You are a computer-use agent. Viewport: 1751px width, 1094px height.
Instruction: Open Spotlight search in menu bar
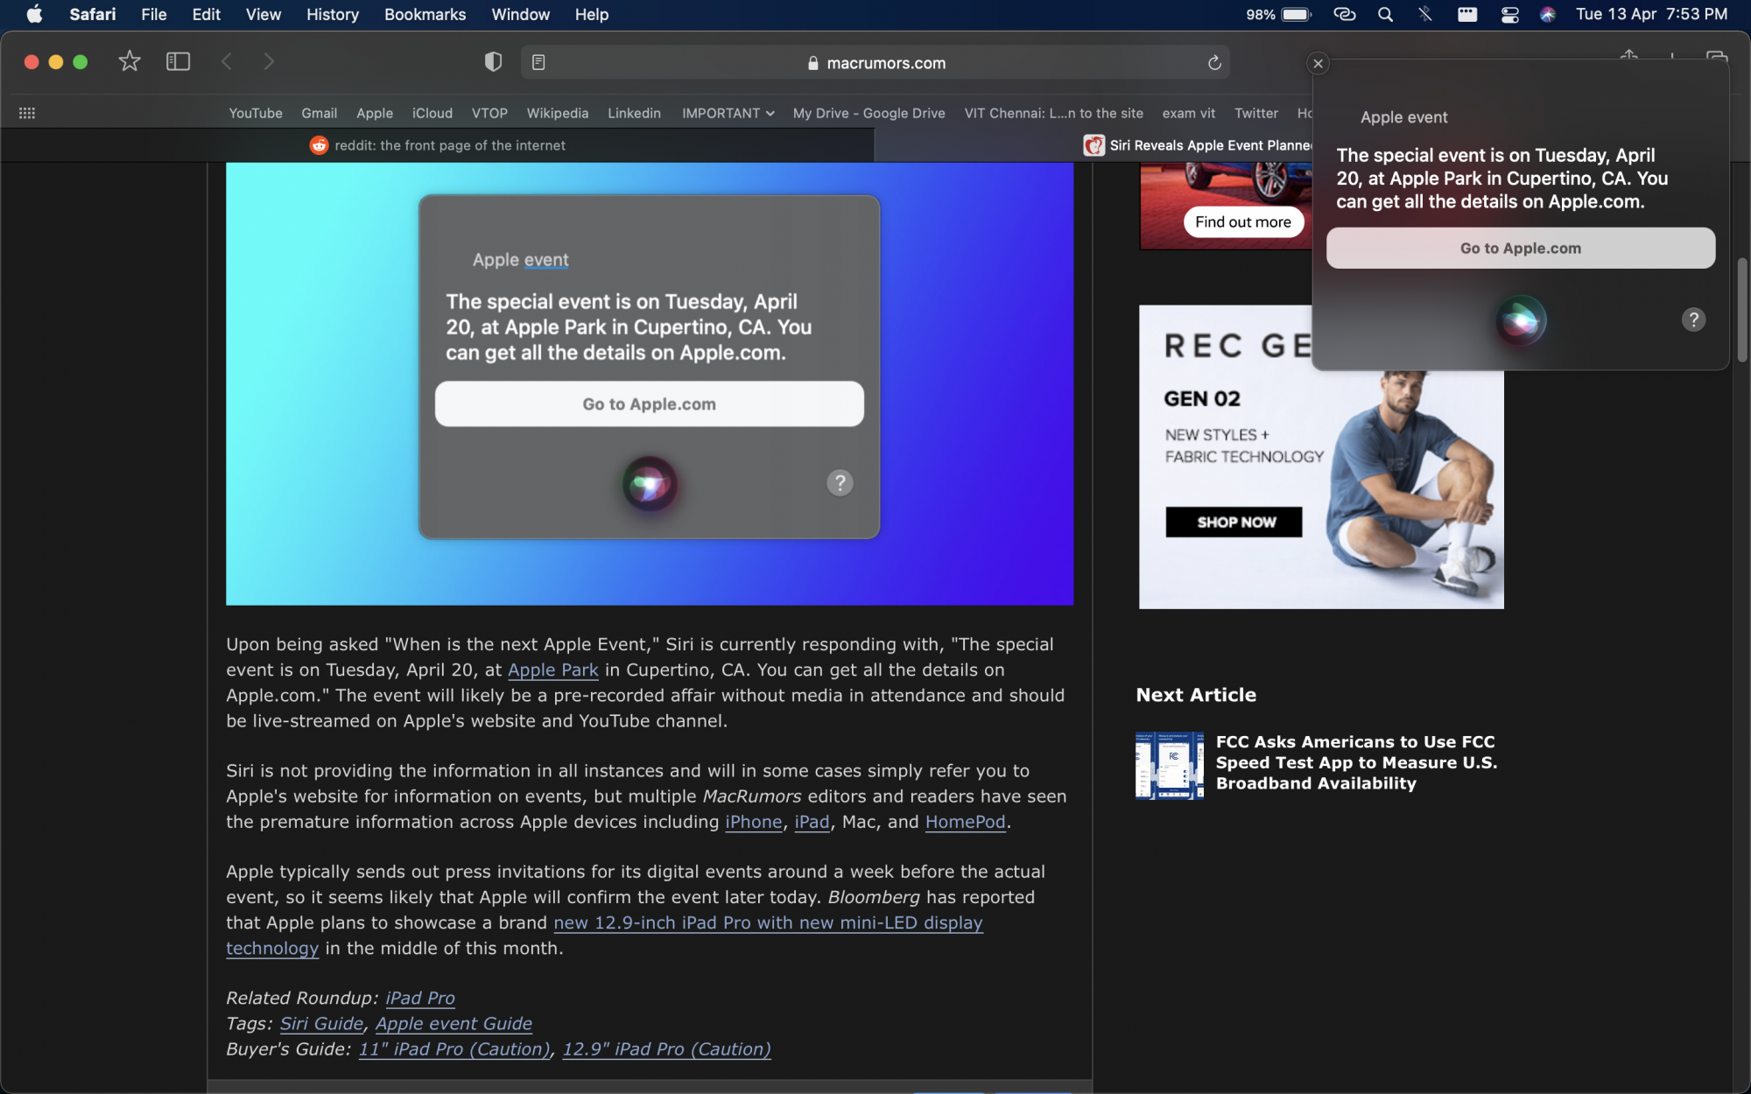pyautogui.click(x=1385, y=14)
